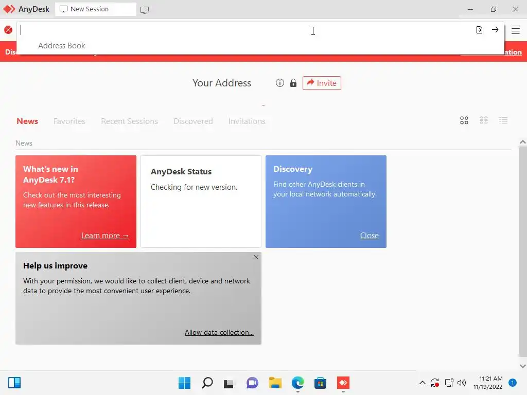Open the New Session tab
The height and width of the screenshot is (395, 527).
click(95, 9)
